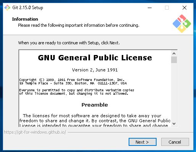Click the 'Git 2.15.0 Setup' window title
This screenshot has width=196, height=152.
28,8
